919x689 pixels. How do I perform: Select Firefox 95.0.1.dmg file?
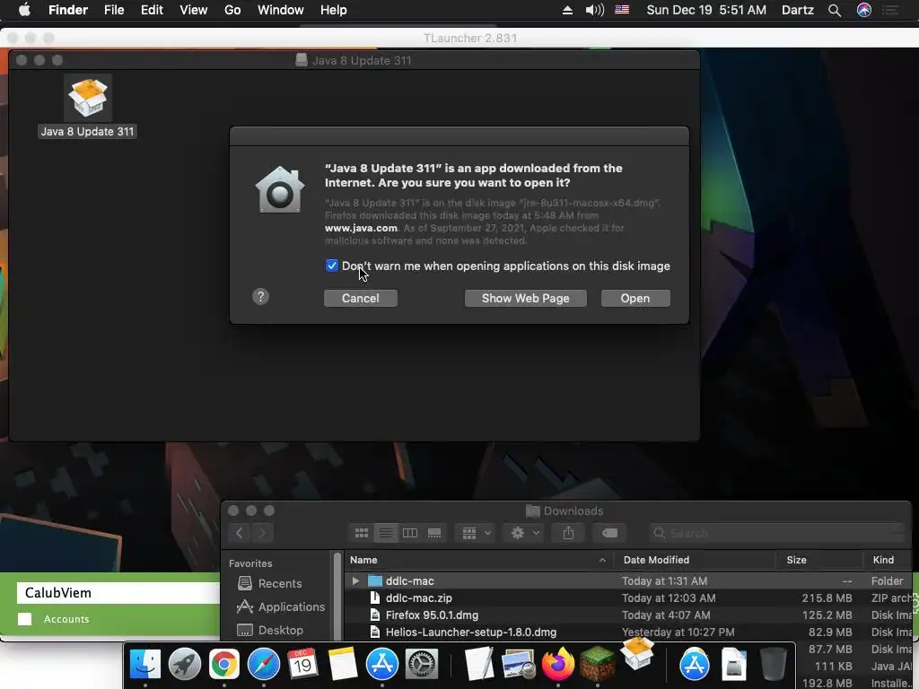628,615
